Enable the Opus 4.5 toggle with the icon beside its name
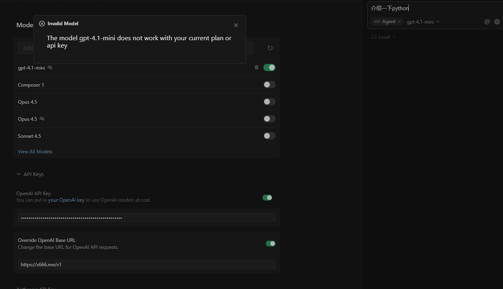Screen dimensions: 503x289 [x=269, y=119]
